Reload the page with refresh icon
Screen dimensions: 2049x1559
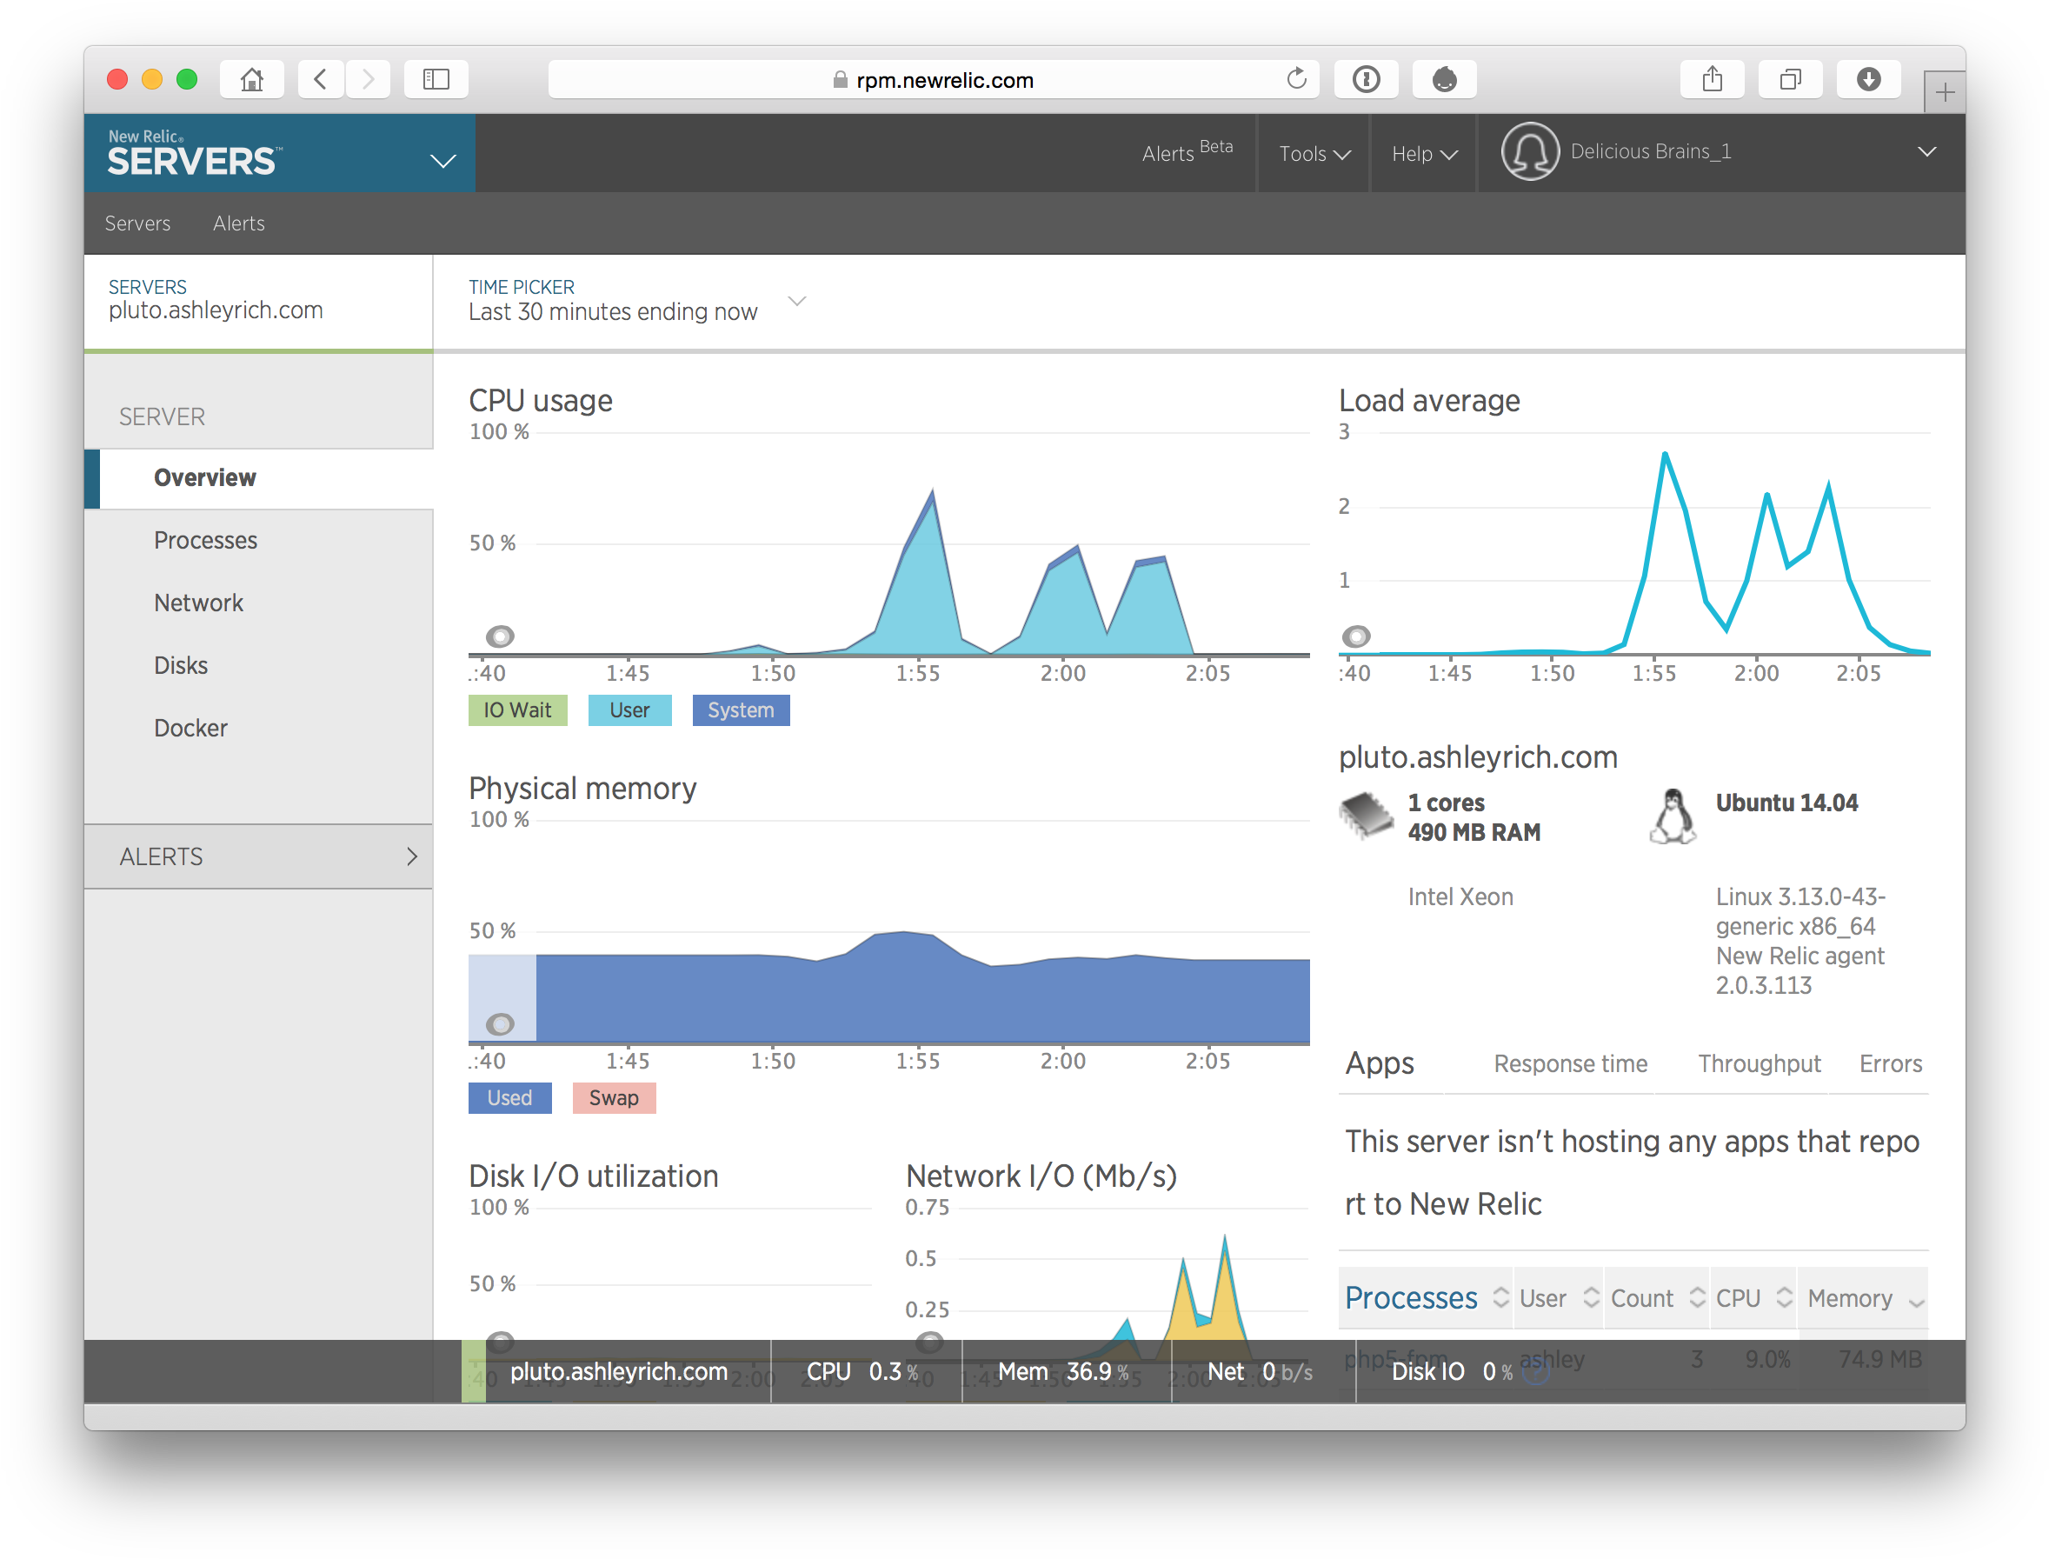1296,80
